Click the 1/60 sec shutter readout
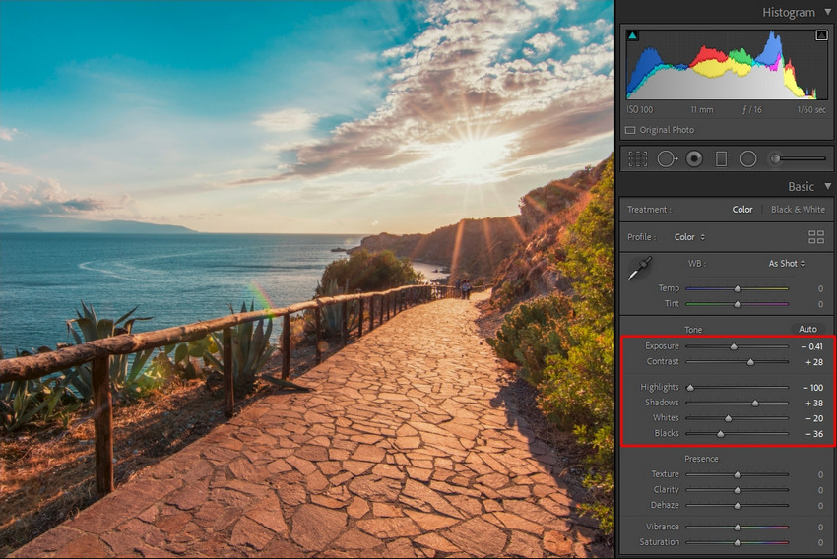The width and height of the screenshot is (837, 559). [x=811, y=110]
